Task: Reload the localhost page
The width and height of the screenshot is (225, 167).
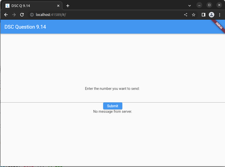Action: point(22,15)
